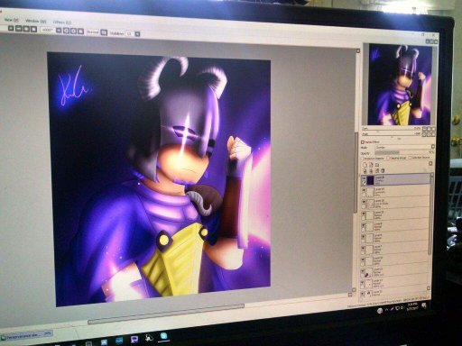Delete the selected layer with trash icon

pos(383,170)
